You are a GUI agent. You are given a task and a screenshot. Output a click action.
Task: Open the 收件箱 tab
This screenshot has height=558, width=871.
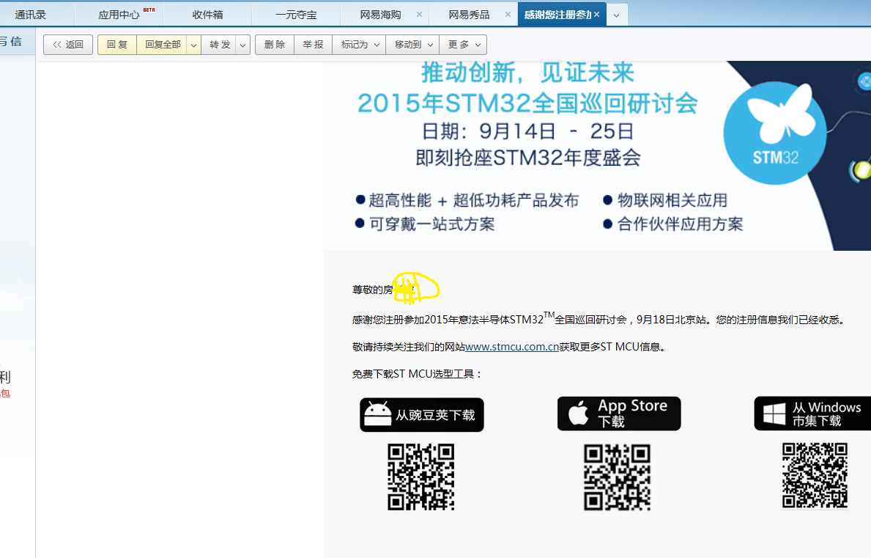(208, 15)
